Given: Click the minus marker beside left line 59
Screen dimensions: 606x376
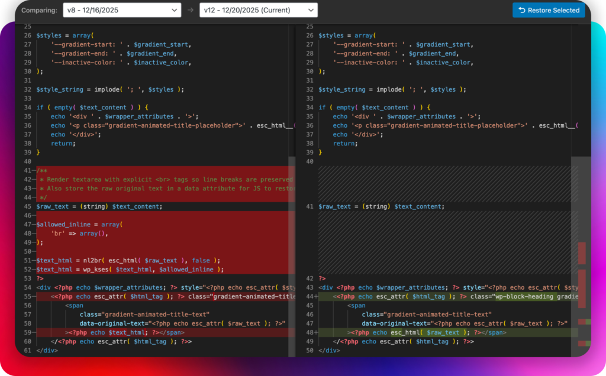Looking at the screenshot, I should point(34,332).
